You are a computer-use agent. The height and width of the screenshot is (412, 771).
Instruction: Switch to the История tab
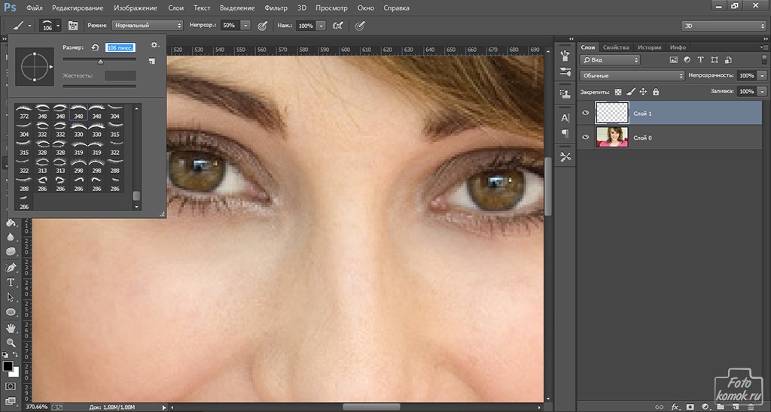(x=649, y=47)
